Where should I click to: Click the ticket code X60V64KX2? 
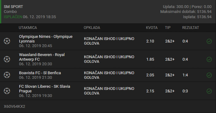click(x=14, y=107)
